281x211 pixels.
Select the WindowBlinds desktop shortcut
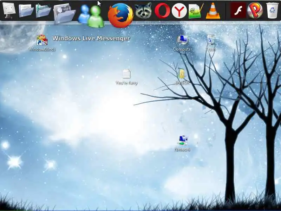(42, 43)
